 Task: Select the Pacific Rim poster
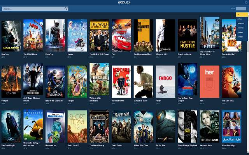click(165, 126)
